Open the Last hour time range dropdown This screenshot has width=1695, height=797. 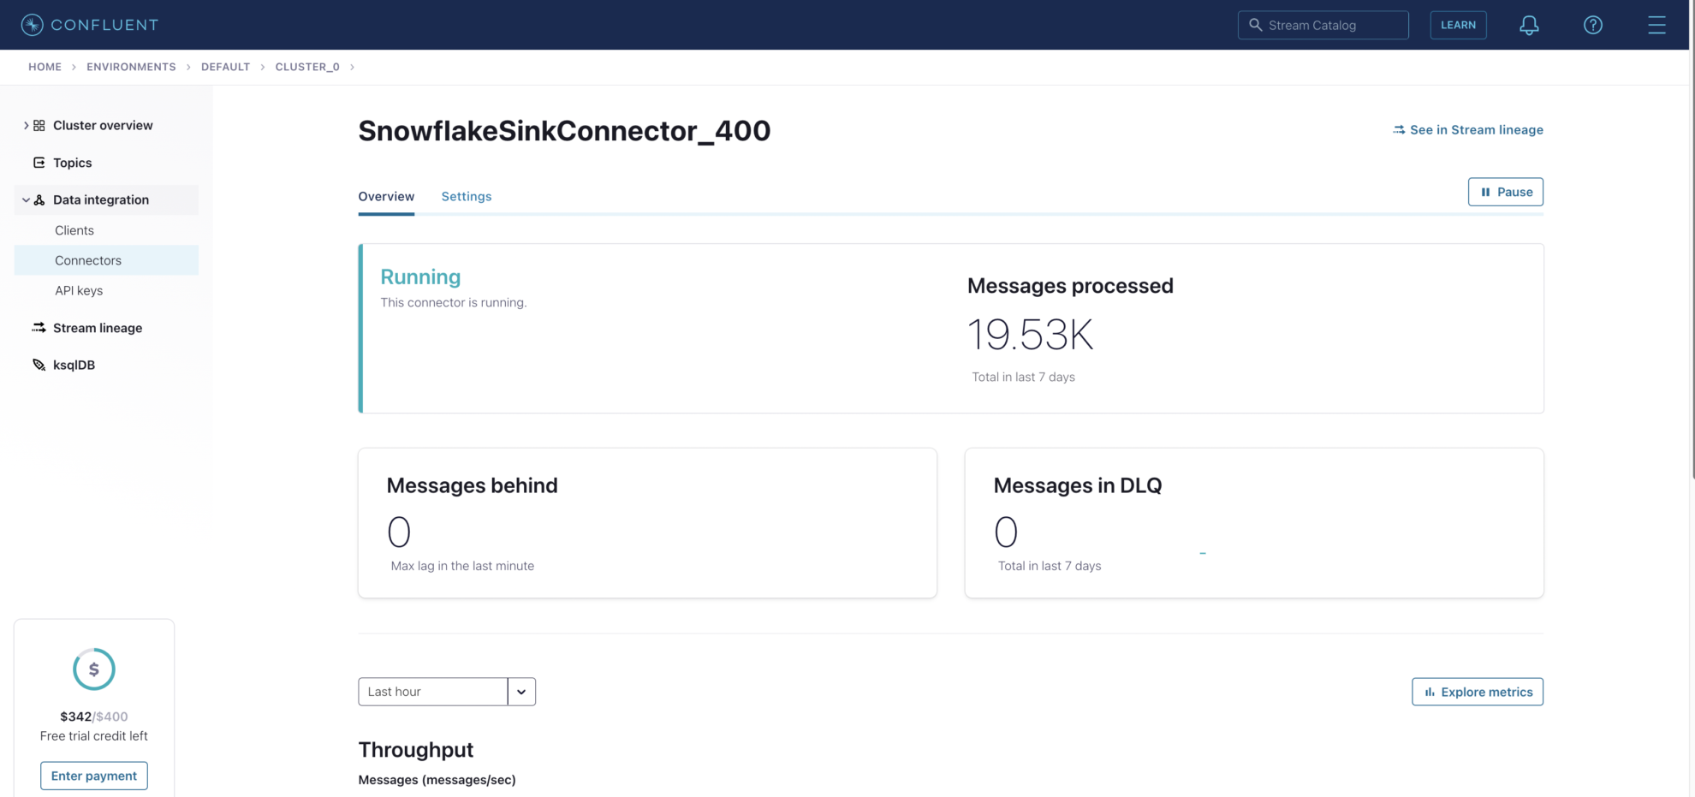[x=521, y=691]
